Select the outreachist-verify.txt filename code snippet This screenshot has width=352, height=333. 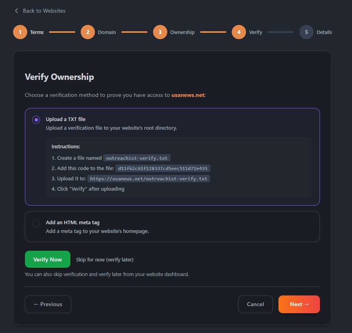tap(136, 158)
